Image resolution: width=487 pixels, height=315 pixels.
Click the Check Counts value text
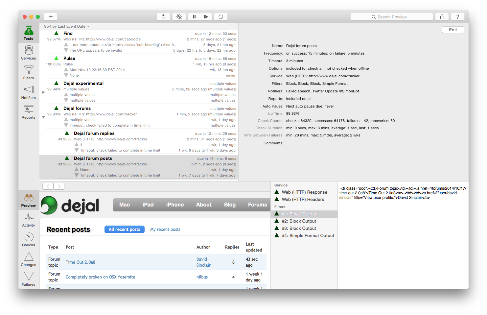[340, 121]
